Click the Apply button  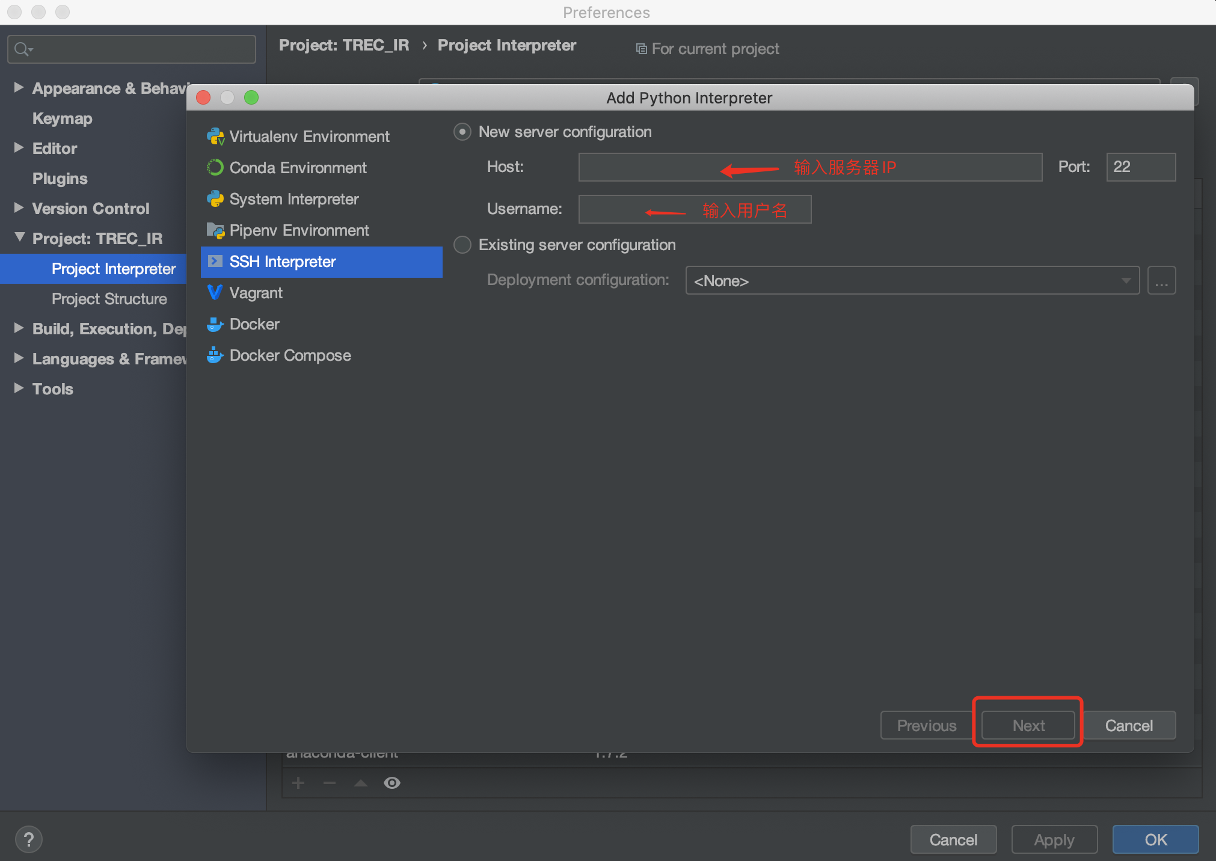pos(1054,839)
